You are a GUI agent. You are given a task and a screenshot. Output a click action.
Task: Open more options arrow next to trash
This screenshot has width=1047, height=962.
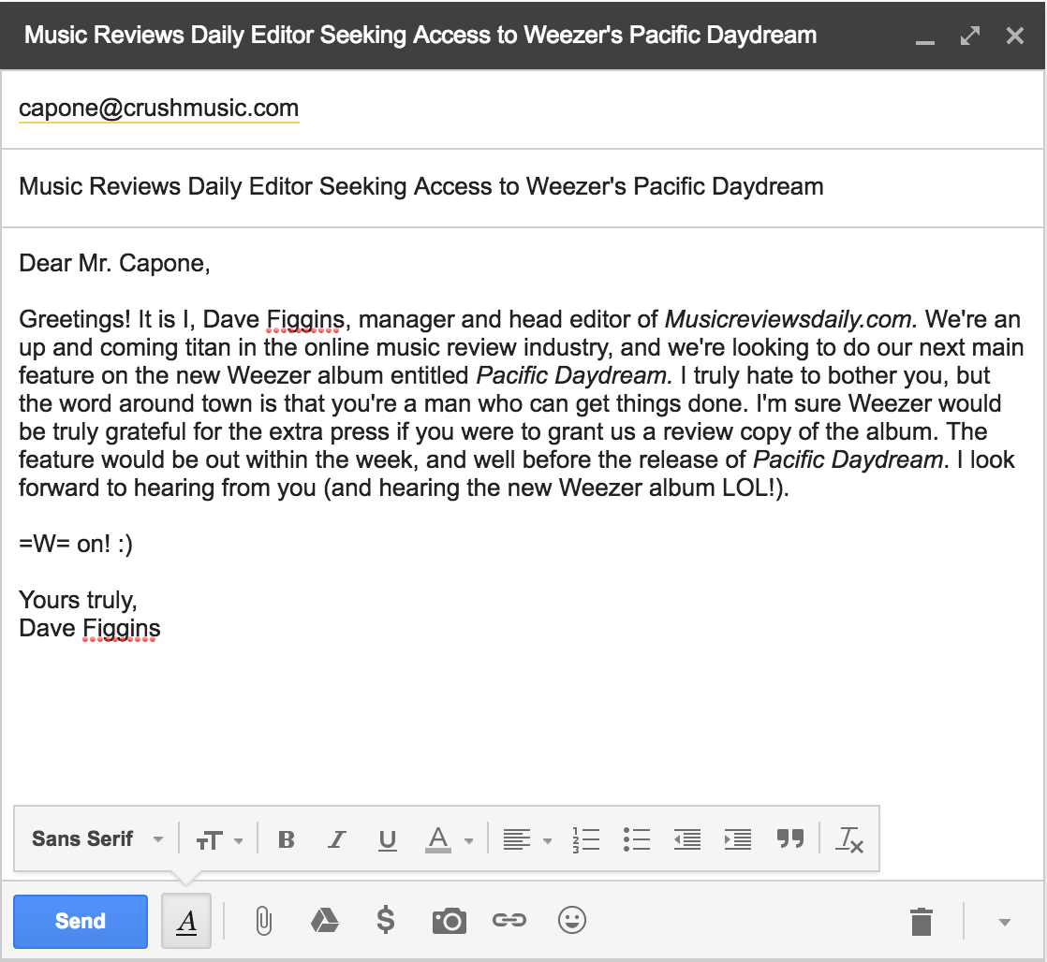pyautogui.click(x=1004, y=923)
